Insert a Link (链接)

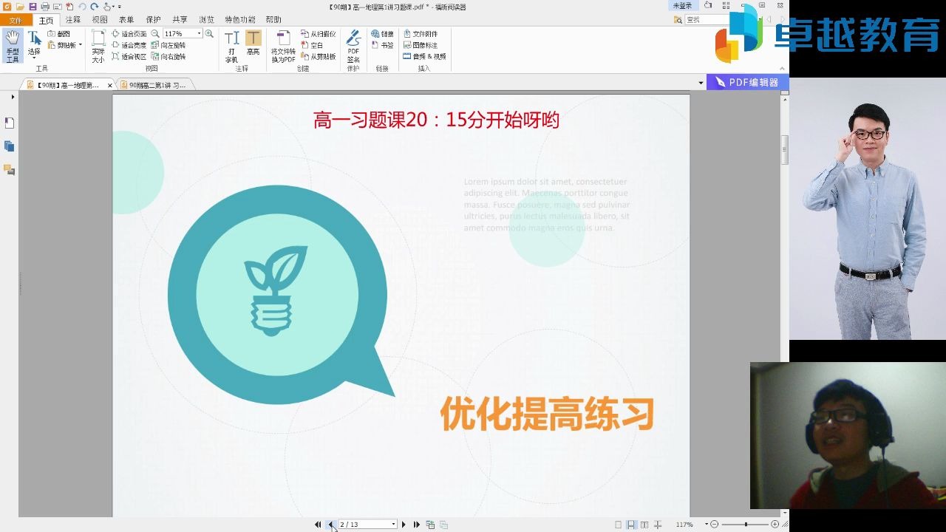coord(382,34)
